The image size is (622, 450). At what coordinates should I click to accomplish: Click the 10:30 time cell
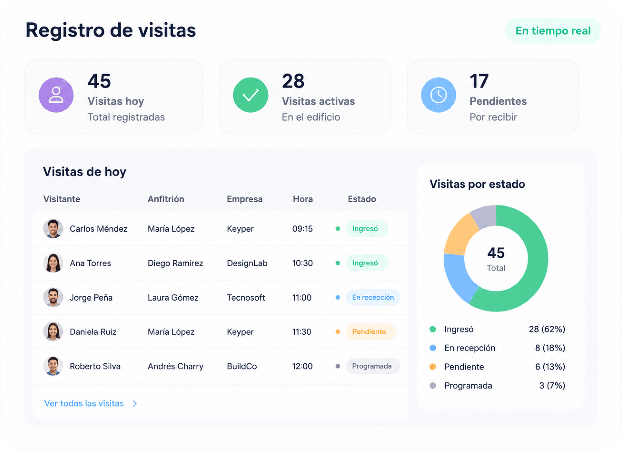click(302, 263)
